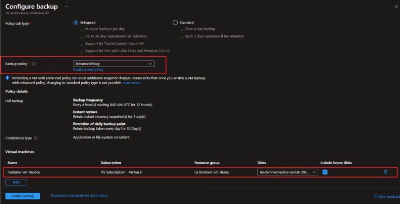Select the Standard policy sub type
Image resolution: width=400 pixels, height=204 pixels.
(175, 22)
